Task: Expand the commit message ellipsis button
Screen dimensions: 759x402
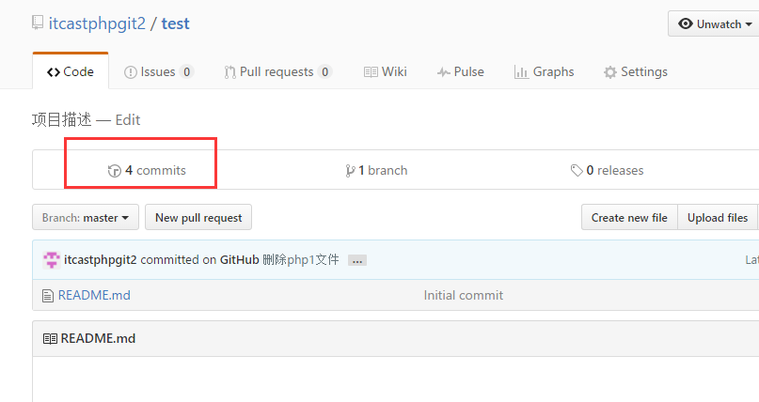Action: 357,260
